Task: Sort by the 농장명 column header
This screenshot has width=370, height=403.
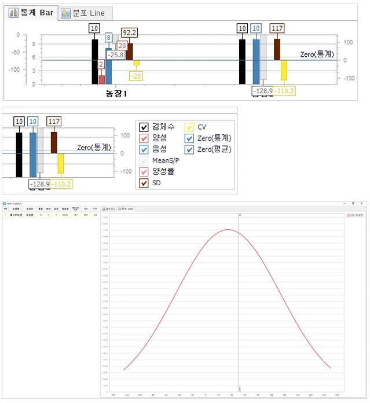Action: point(16,208)
